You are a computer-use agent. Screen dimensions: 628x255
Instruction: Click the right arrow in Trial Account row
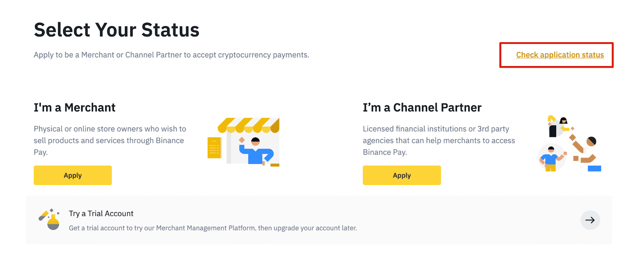point(590,220)
